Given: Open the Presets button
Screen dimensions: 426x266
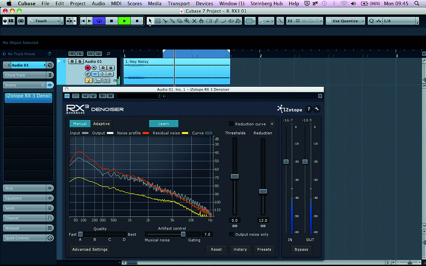Looking at the screenshot, I should (264, 249).
